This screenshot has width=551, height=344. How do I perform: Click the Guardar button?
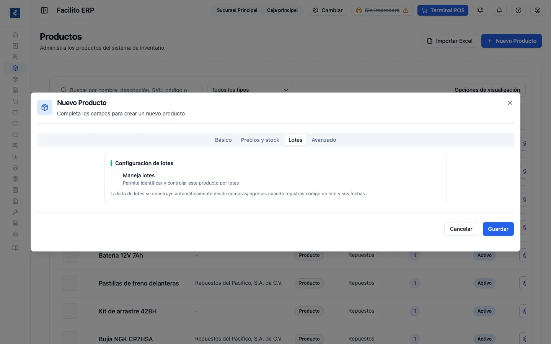tap(498, 229)
